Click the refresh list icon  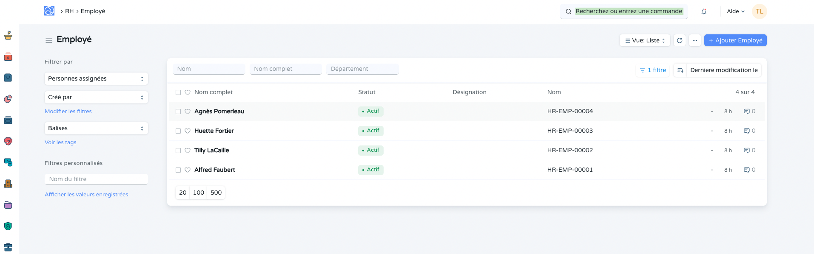680,40
